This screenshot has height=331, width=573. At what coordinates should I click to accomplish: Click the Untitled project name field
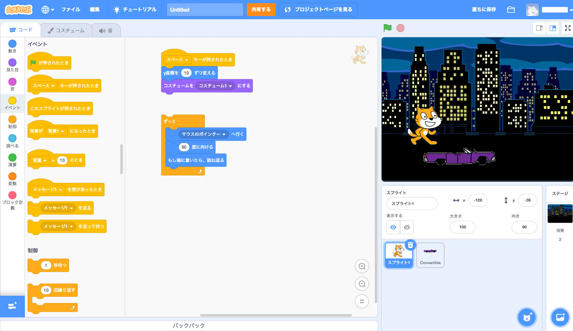205,10
